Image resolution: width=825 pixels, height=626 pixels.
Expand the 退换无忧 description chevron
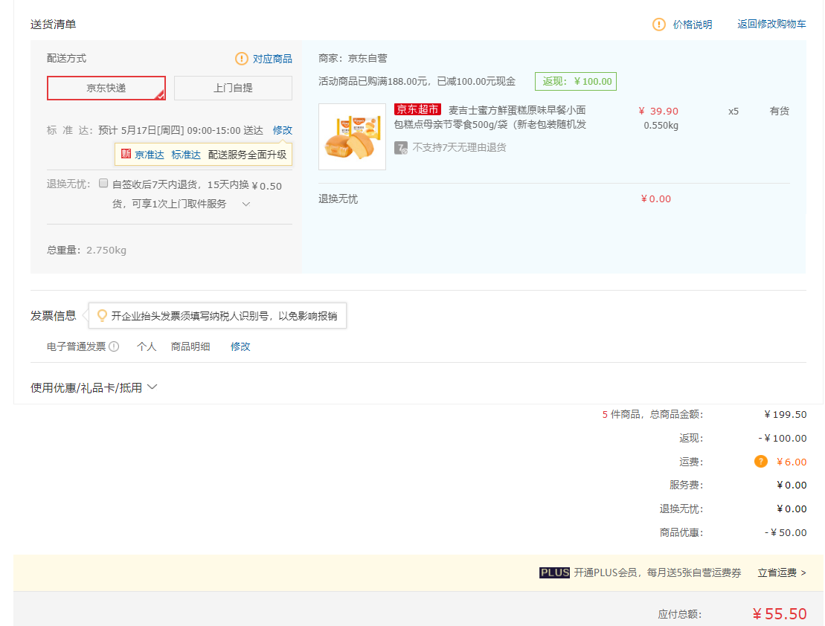[x=245, y=204]
